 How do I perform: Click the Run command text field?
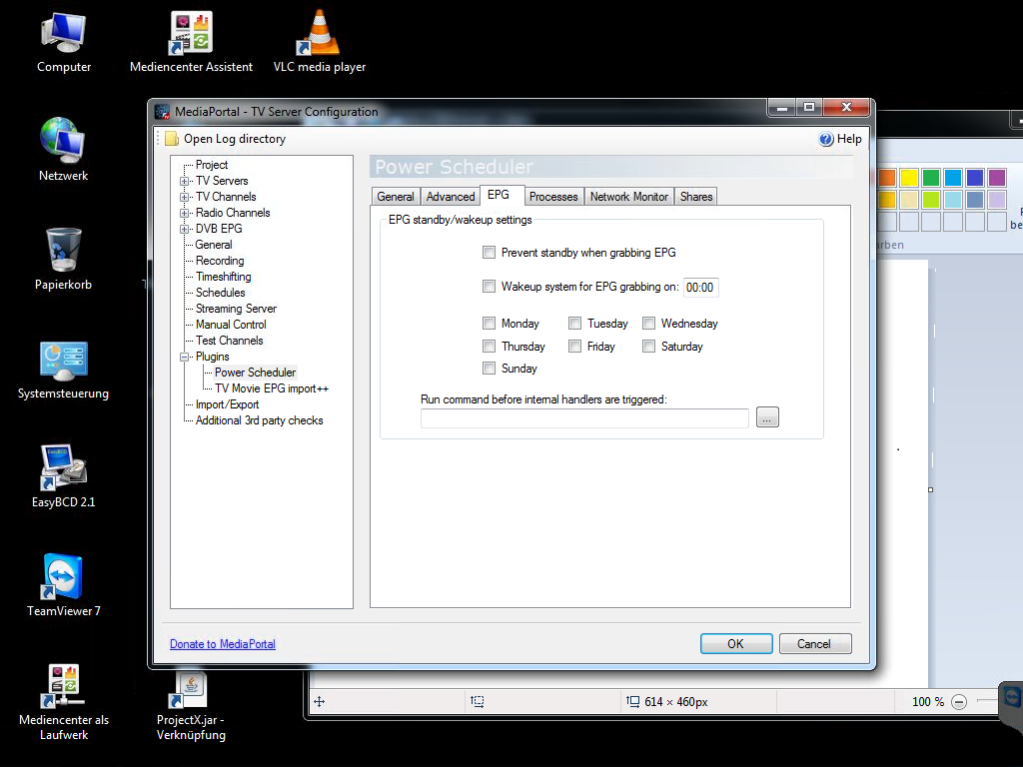click(x=584, y=418)
